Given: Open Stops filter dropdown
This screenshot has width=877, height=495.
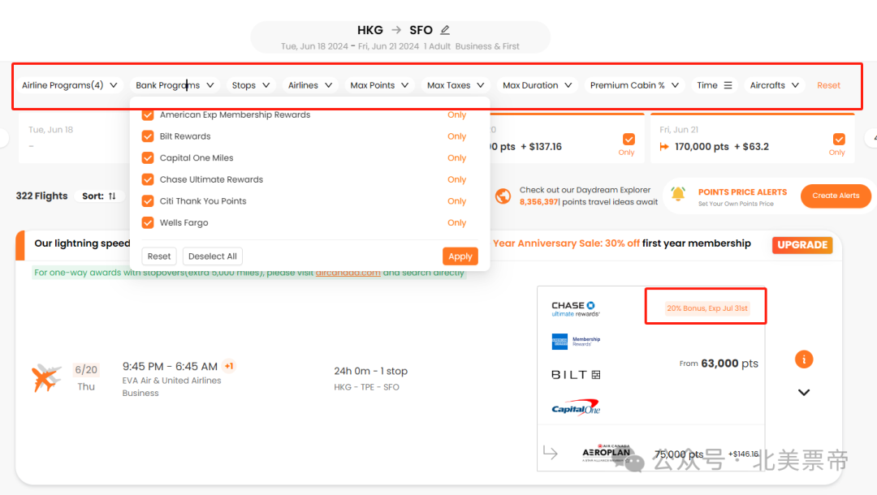Looking at the screenshot, I should (251, 85).
